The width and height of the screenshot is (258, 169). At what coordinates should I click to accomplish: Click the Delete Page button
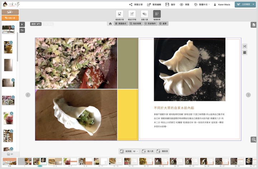click(x=162, y=151)
